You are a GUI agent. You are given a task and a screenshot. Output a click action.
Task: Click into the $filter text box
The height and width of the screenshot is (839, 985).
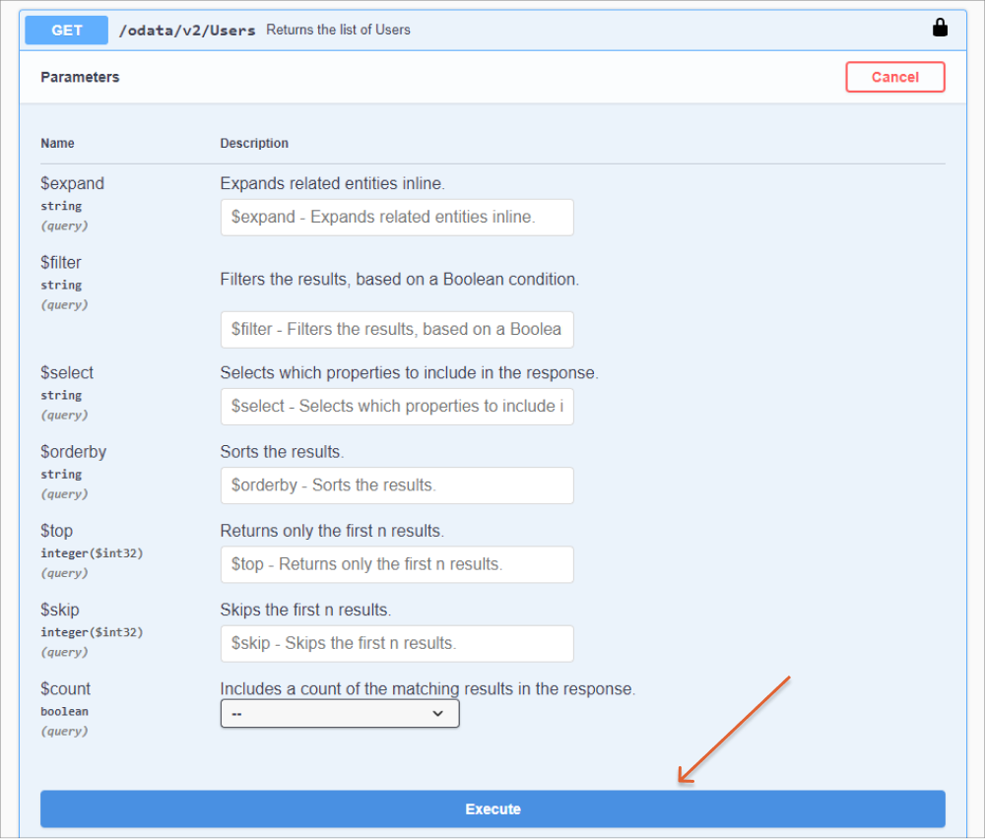point(397,329)
